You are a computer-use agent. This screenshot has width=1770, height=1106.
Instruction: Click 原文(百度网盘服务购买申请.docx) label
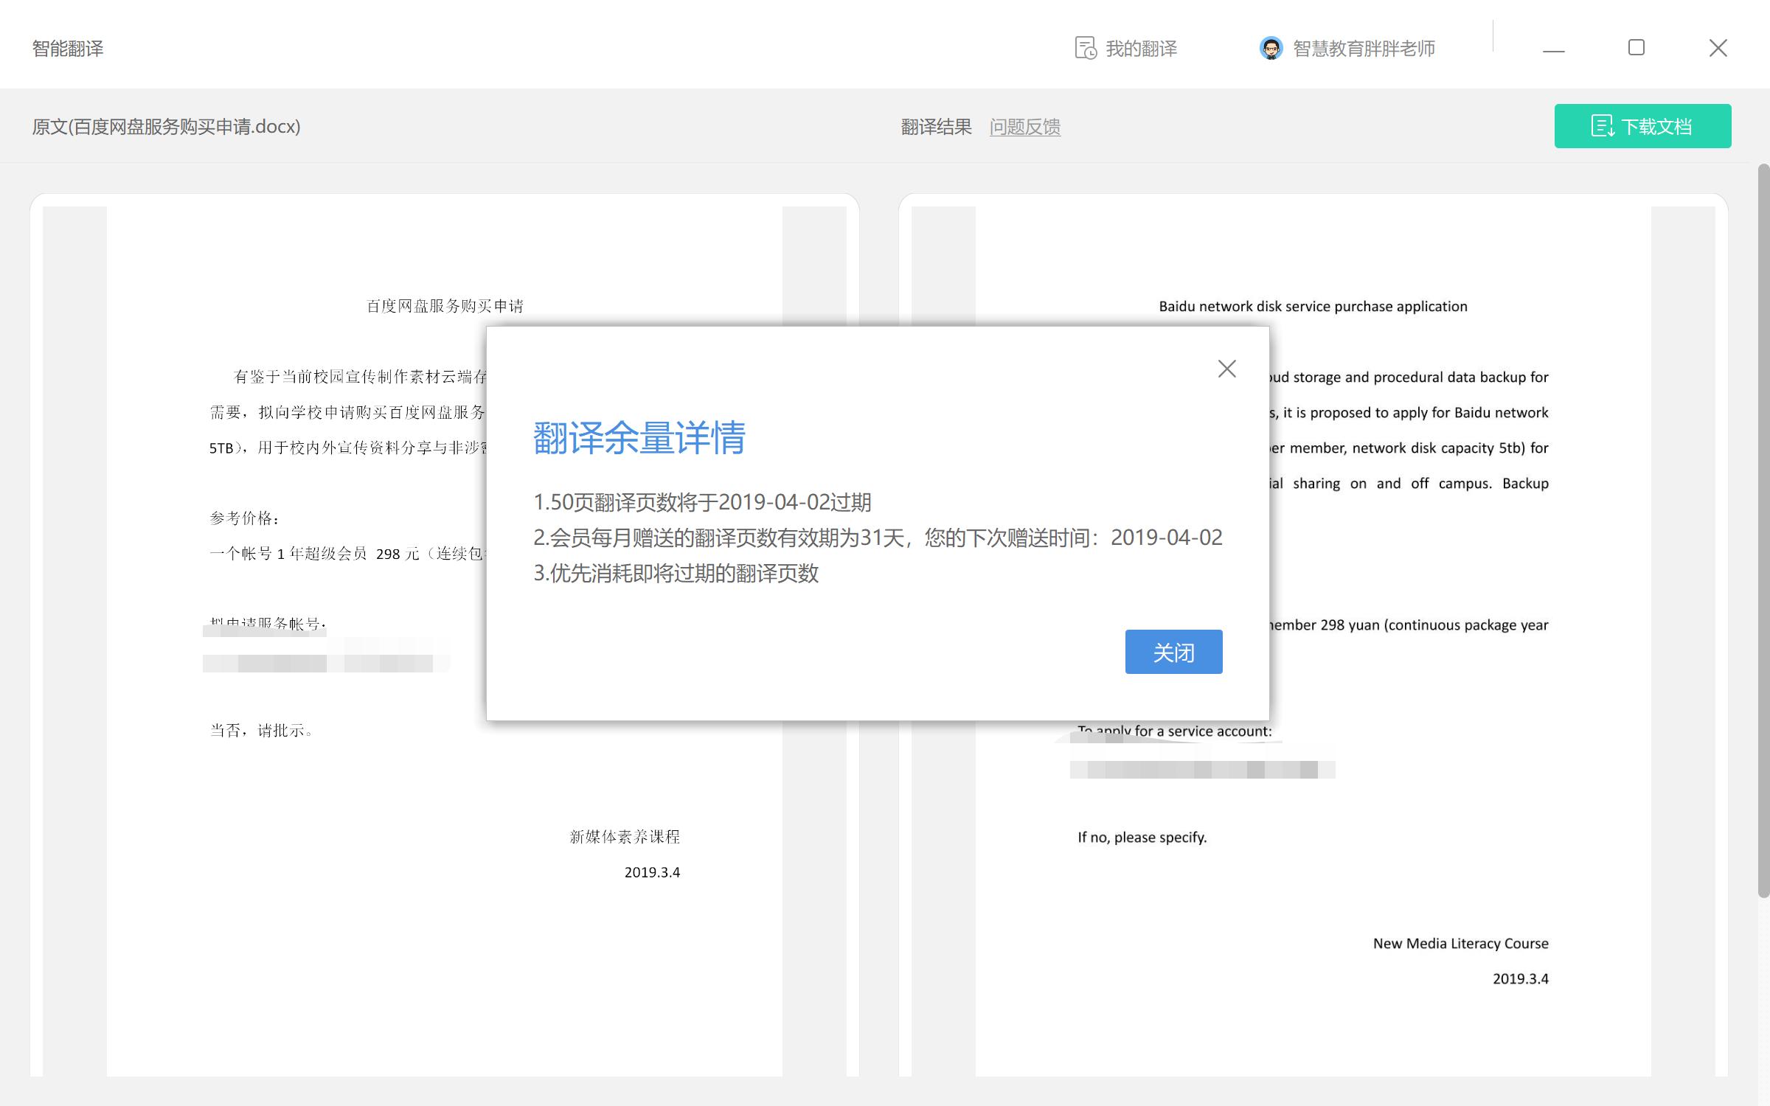[x=165, y=126]
